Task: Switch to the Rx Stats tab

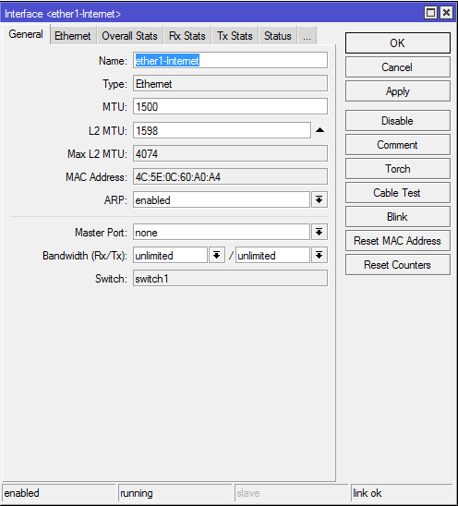Action: [x=187, y=36]
